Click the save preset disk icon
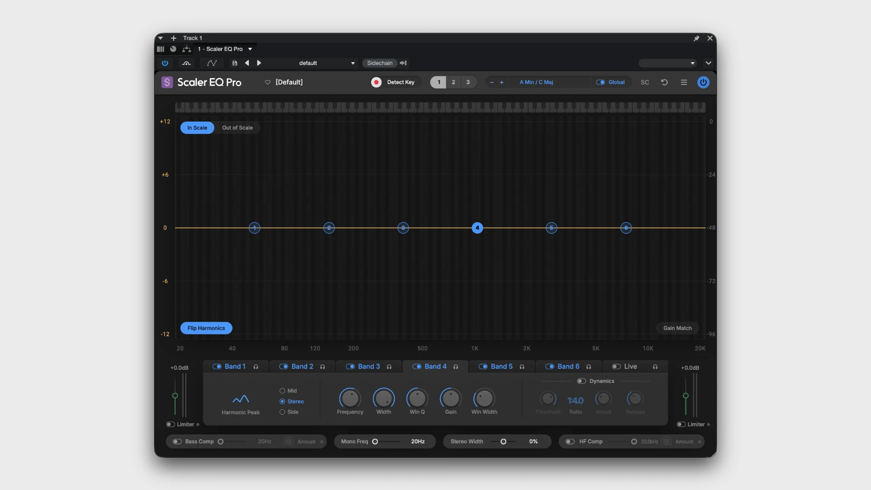The width and height of the screenshot is (871, 490). tap(235, 63)
